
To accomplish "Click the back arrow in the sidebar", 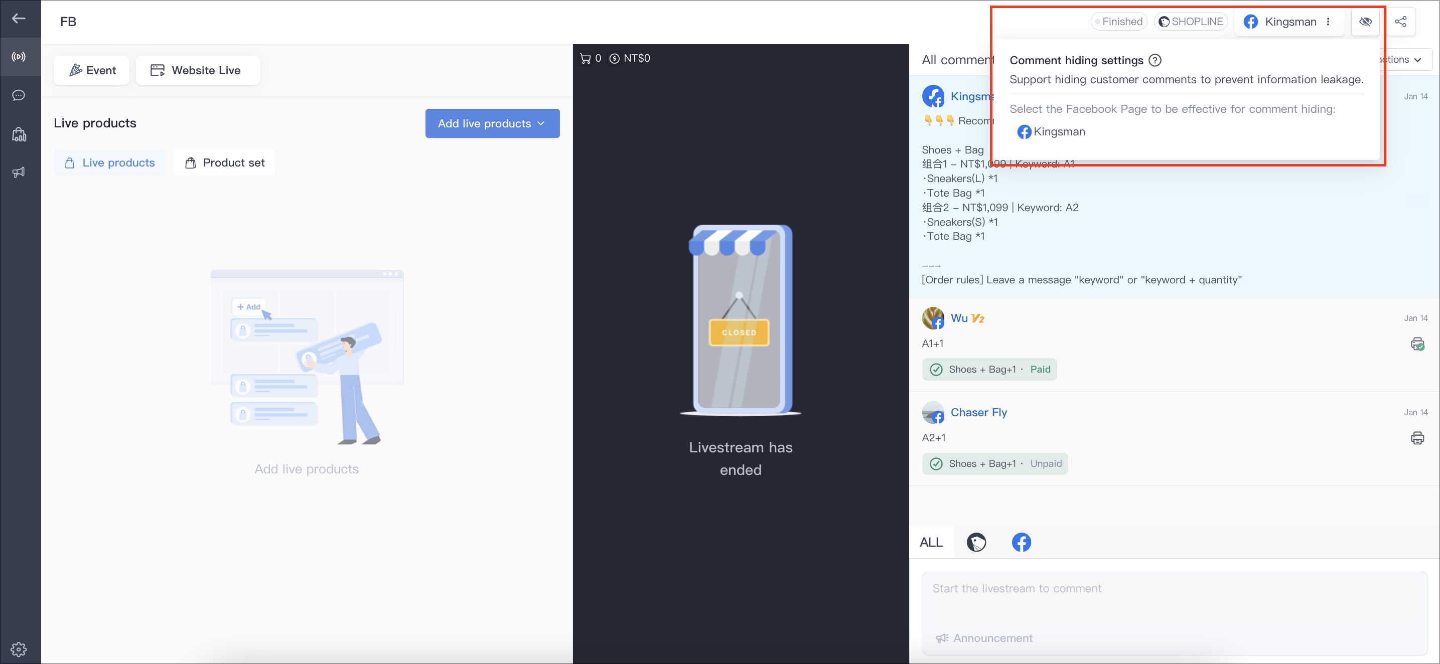I will (19, 19).
